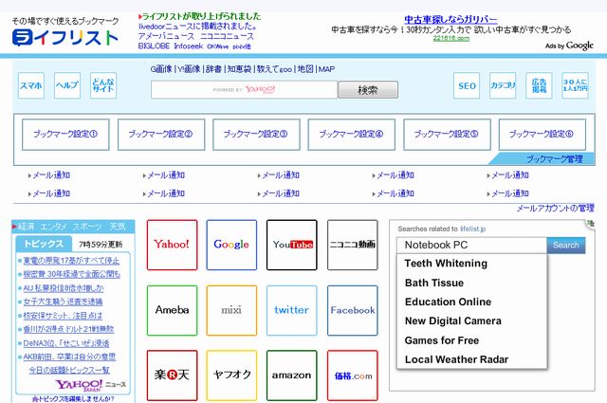Image resolution: width=607 pixels, height=403 pixels.
Task: Click the 検索 search button
Action: 368,90
